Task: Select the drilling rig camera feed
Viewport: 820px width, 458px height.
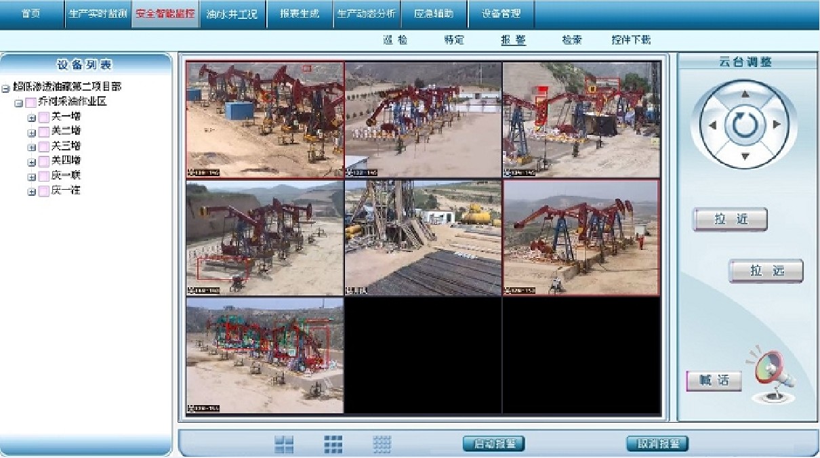Action: 423,238
